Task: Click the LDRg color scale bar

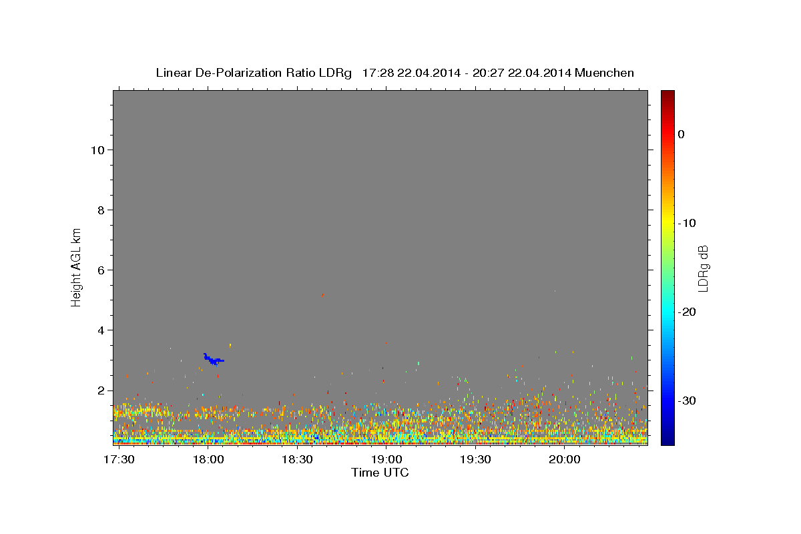Action: tap(667, 267)
